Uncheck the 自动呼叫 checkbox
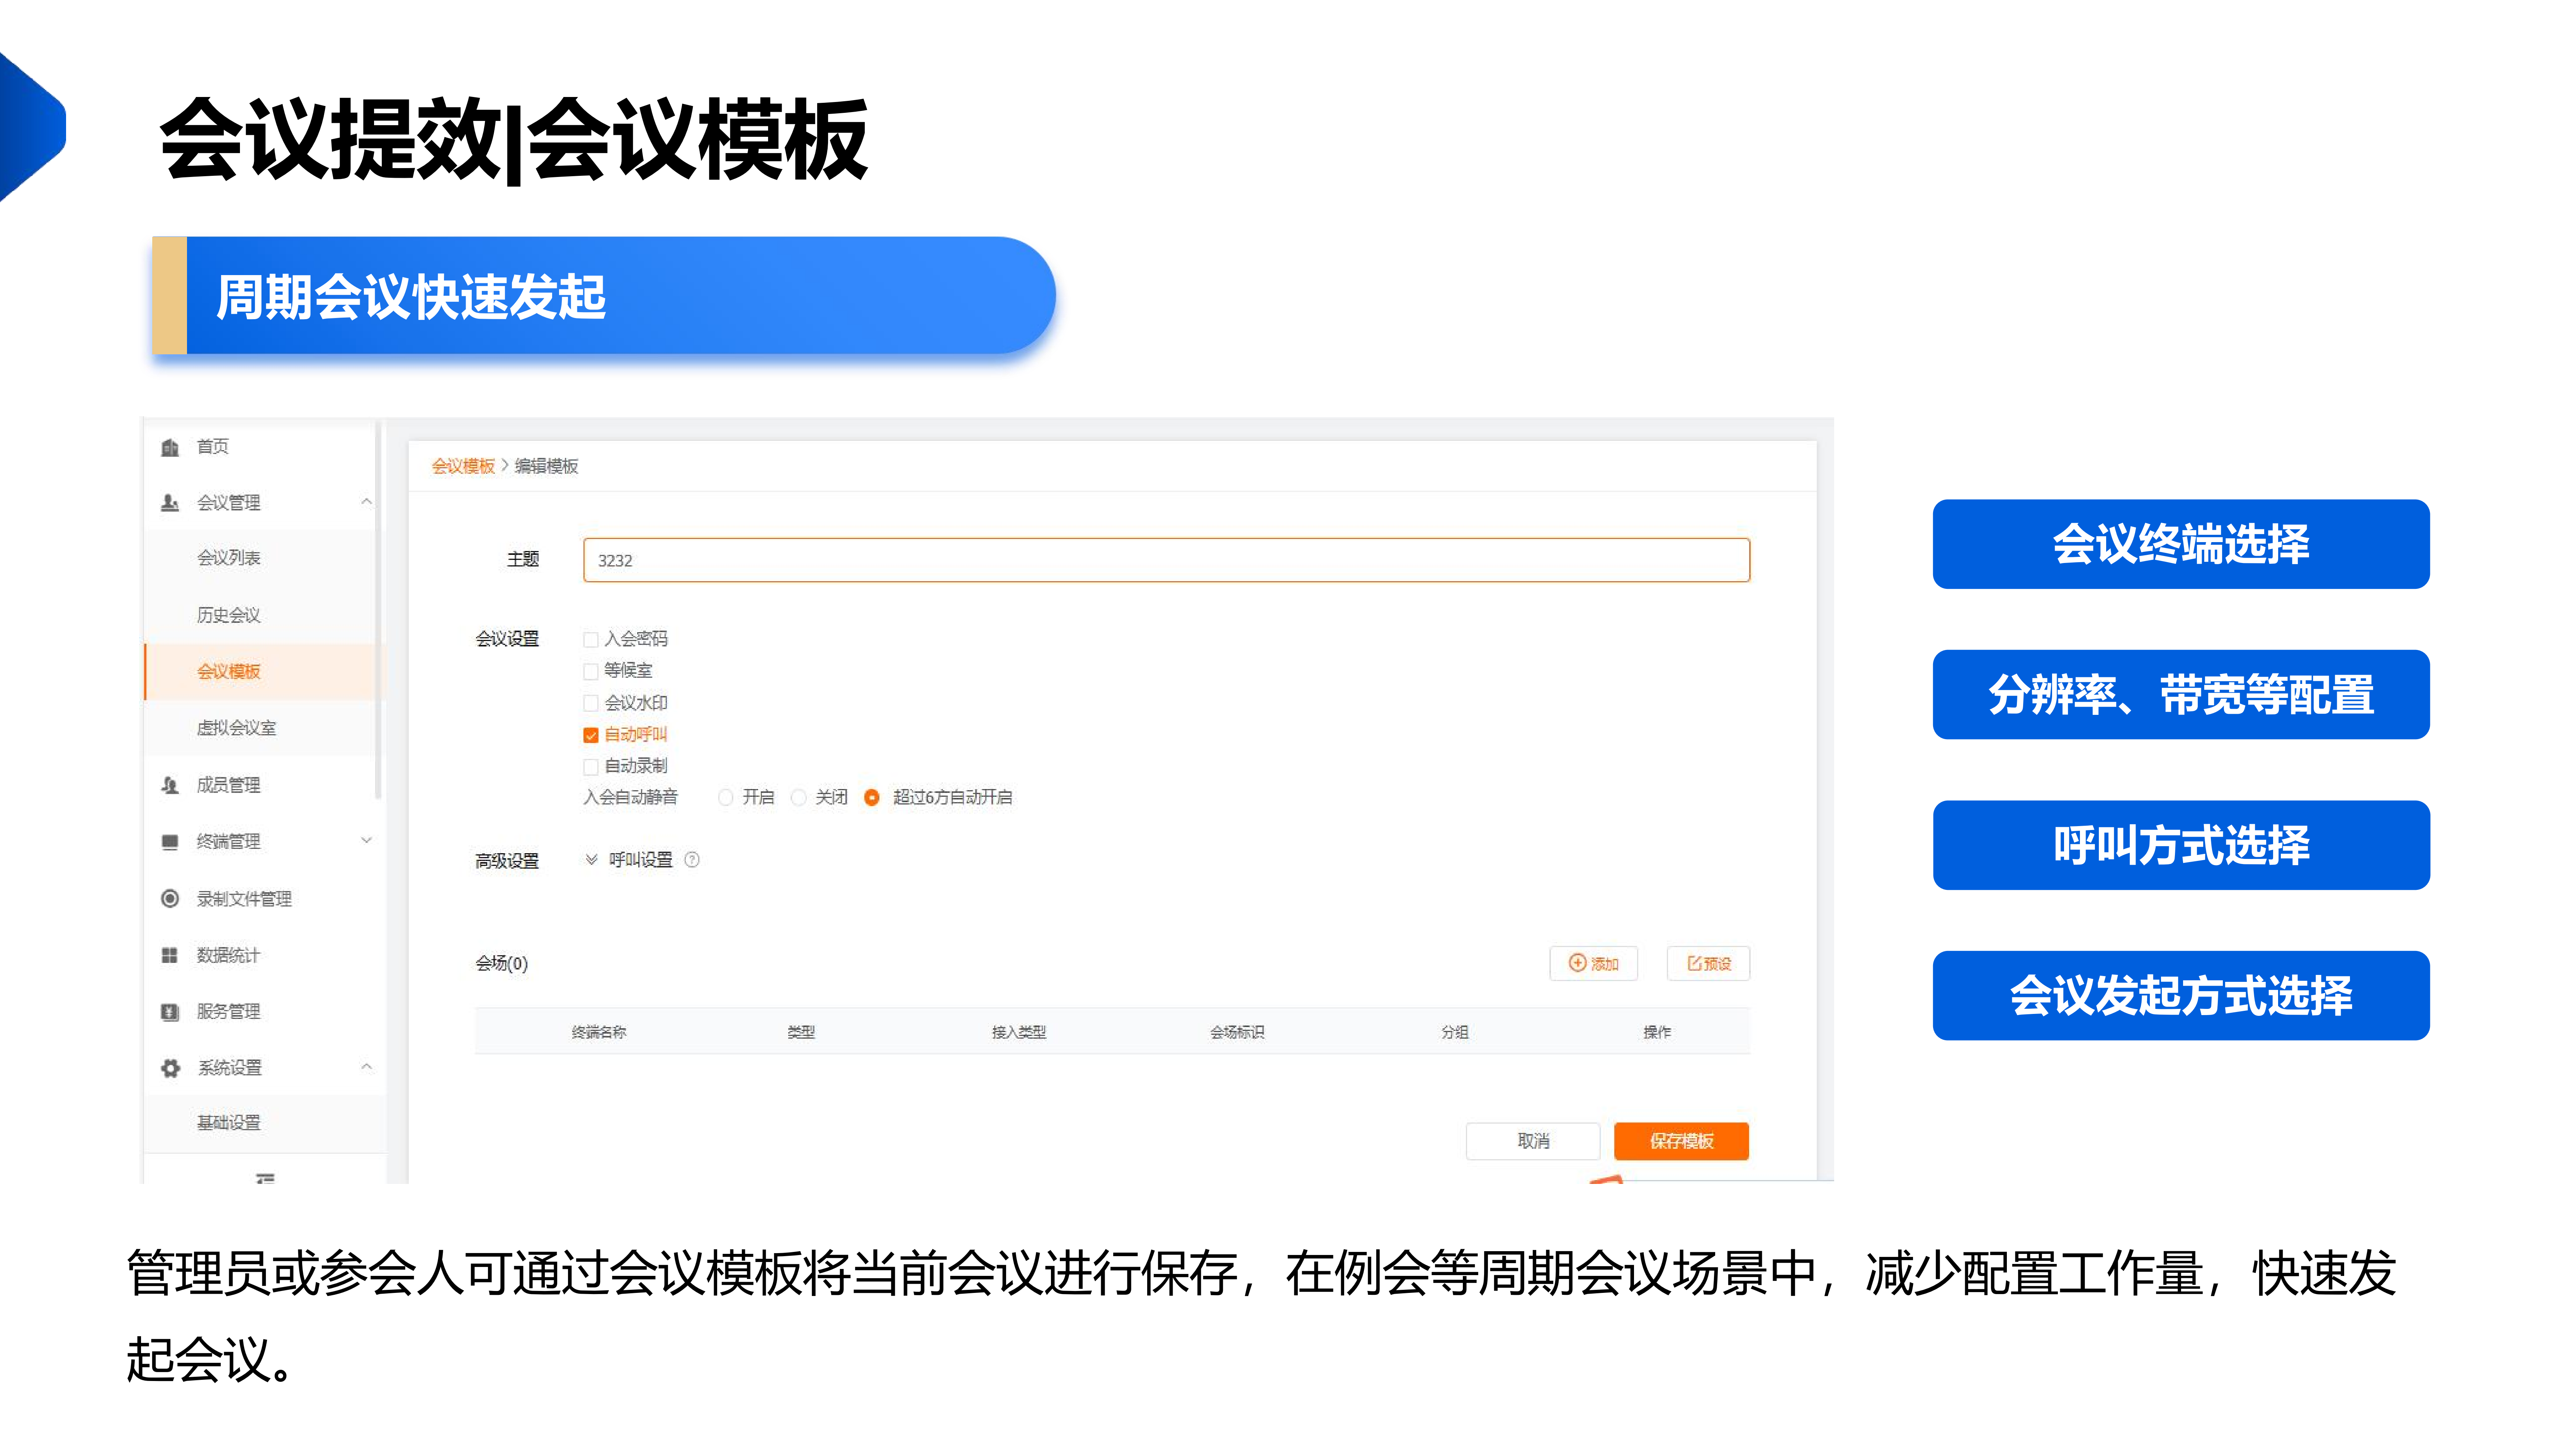2576x1449 pixels. 591,735
